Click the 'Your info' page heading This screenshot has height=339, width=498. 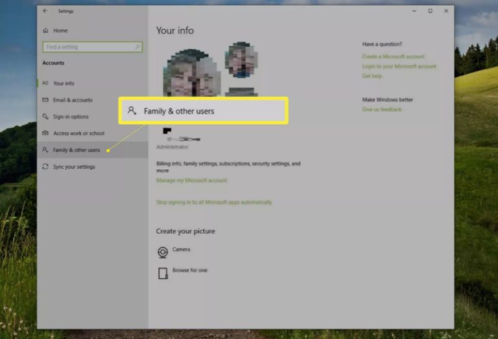(x=175, y=30)
